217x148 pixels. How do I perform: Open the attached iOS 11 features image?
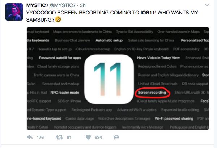[x=118, y=79]
